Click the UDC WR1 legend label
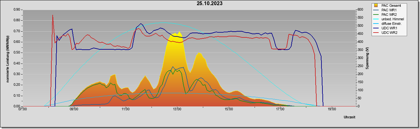 tap(389, 28)
